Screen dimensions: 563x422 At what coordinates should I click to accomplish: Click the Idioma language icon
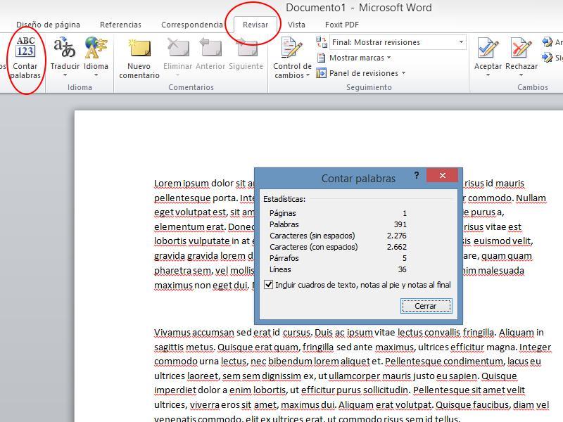pyautogui.click(x=96, y=48)
